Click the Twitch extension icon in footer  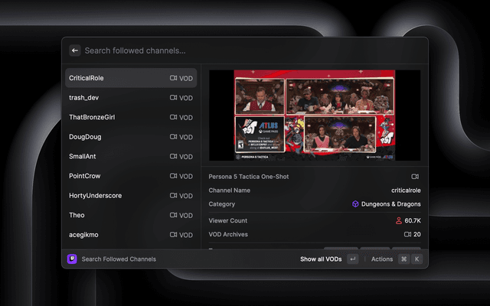(x=72, y=259)
